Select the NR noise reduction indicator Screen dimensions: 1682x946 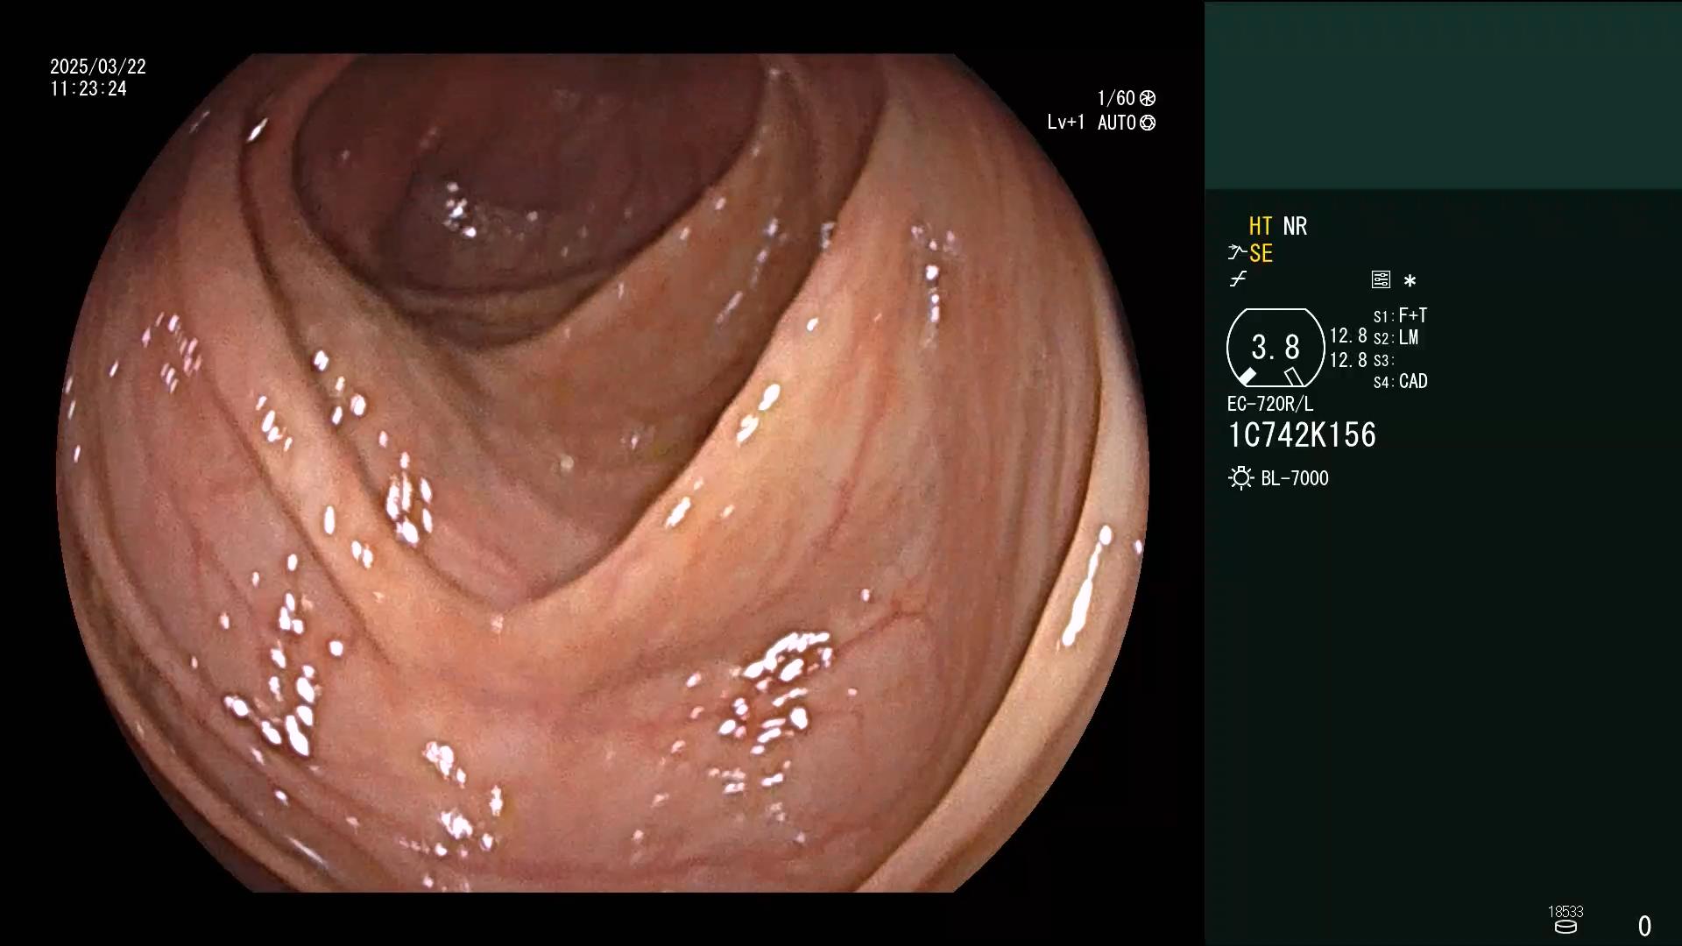click(x=1295, y=226)
